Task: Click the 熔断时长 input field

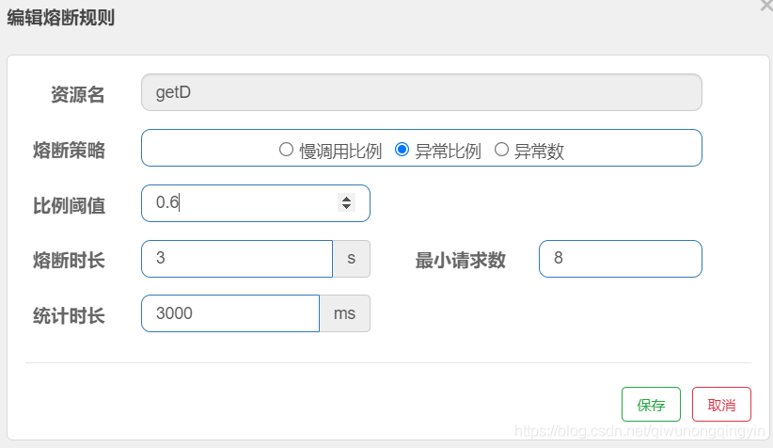Action: pyautogui.click(x=237, y=259)
